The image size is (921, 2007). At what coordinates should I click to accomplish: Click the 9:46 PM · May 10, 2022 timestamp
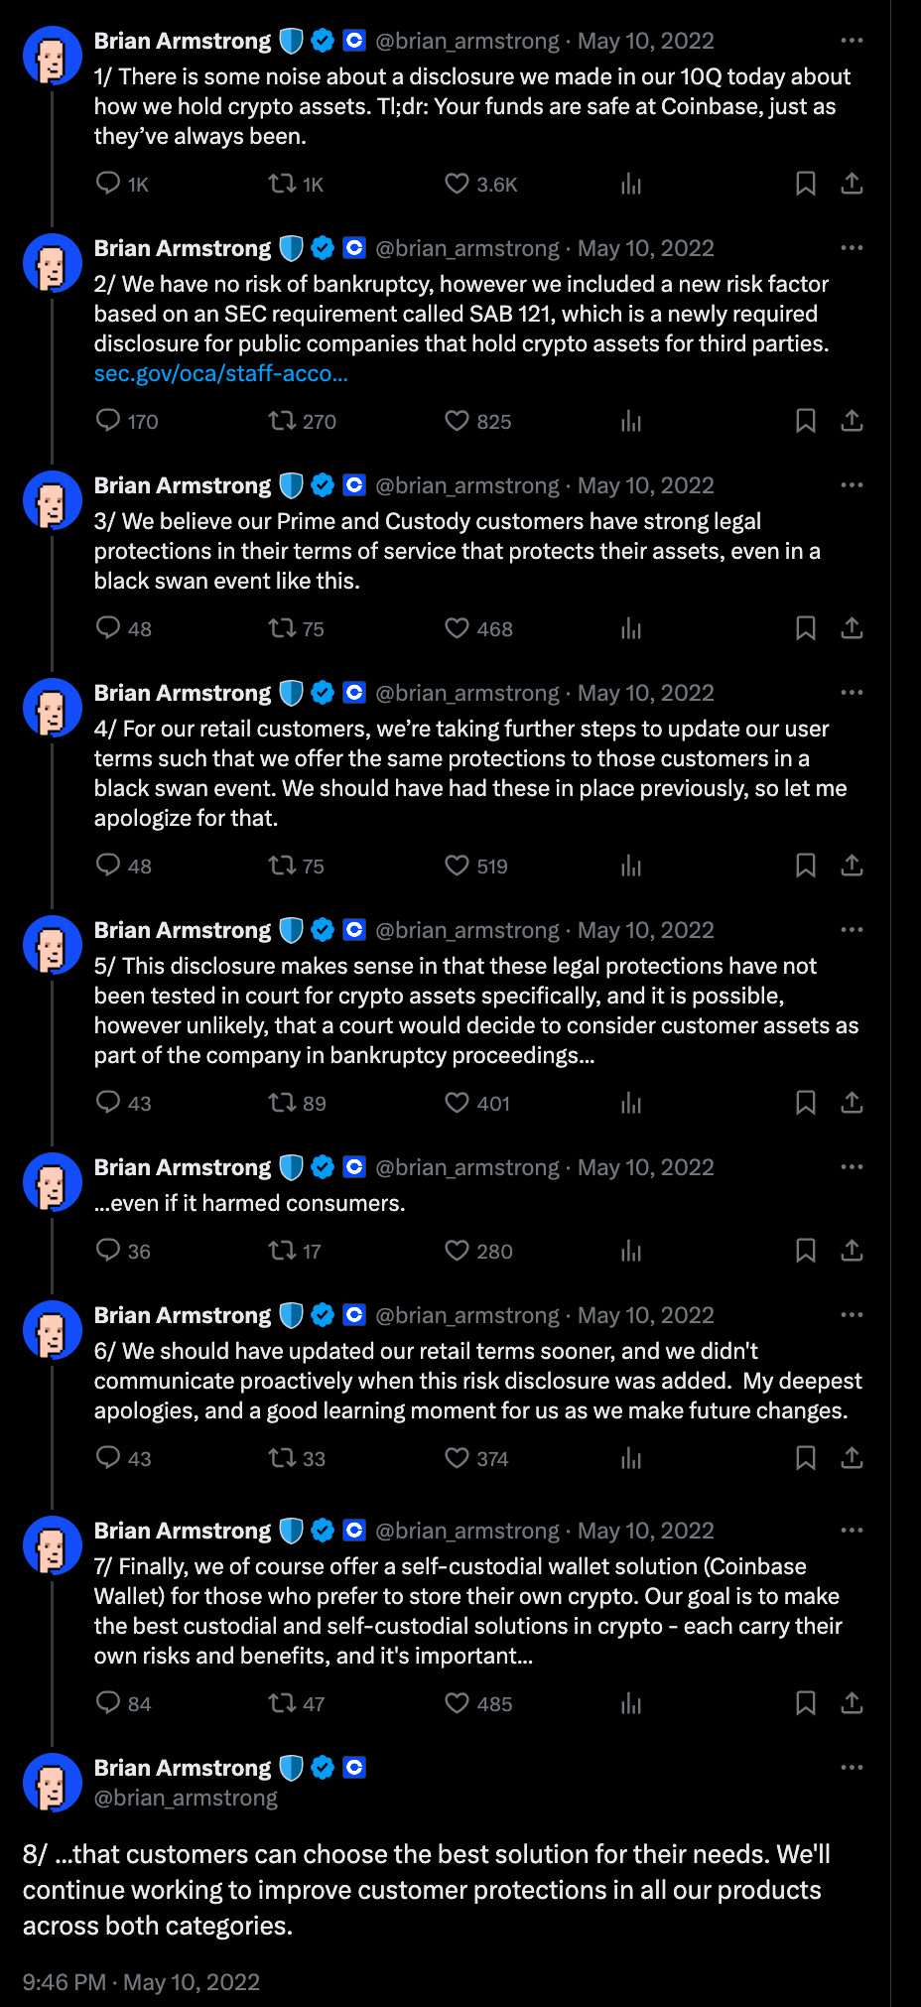pos(141,1982)
